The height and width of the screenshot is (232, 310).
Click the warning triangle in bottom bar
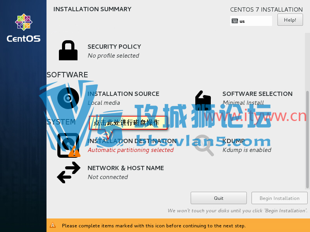click(x=53, y=225)
